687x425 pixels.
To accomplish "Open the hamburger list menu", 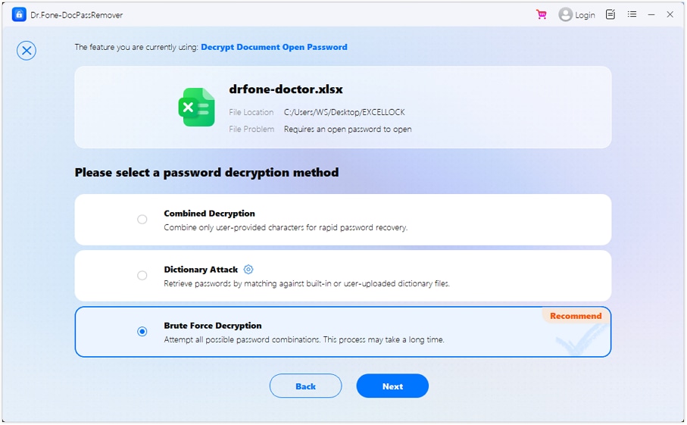I will pyautogui.click(x=632, y=14).
